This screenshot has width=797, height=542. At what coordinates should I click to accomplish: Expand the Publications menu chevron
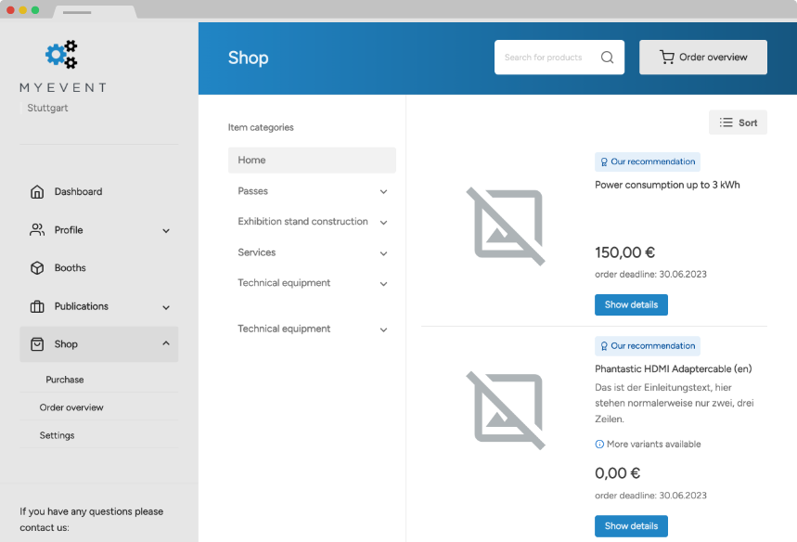(166, 307)
